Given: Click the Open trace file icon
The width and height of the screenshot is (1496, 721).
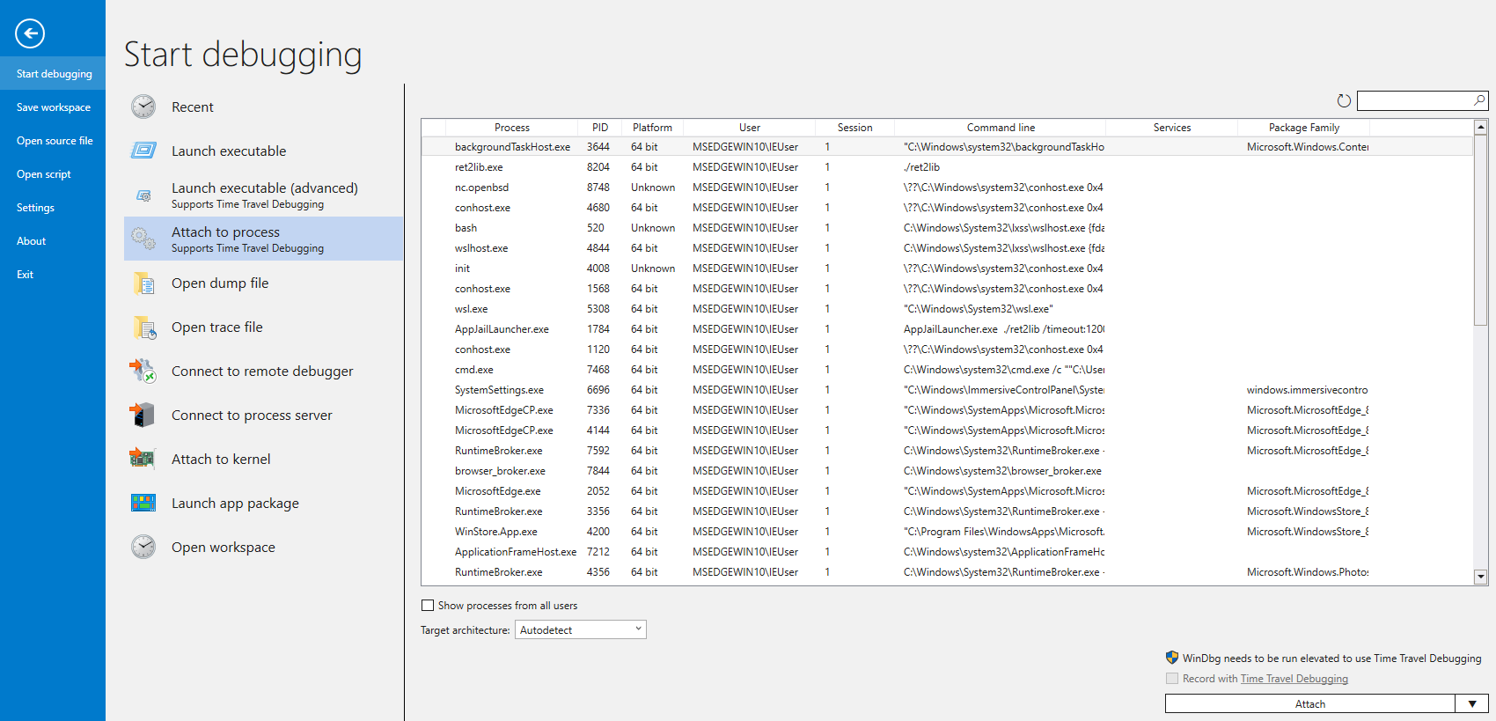Looking at the screenshot, I should 143,327.
